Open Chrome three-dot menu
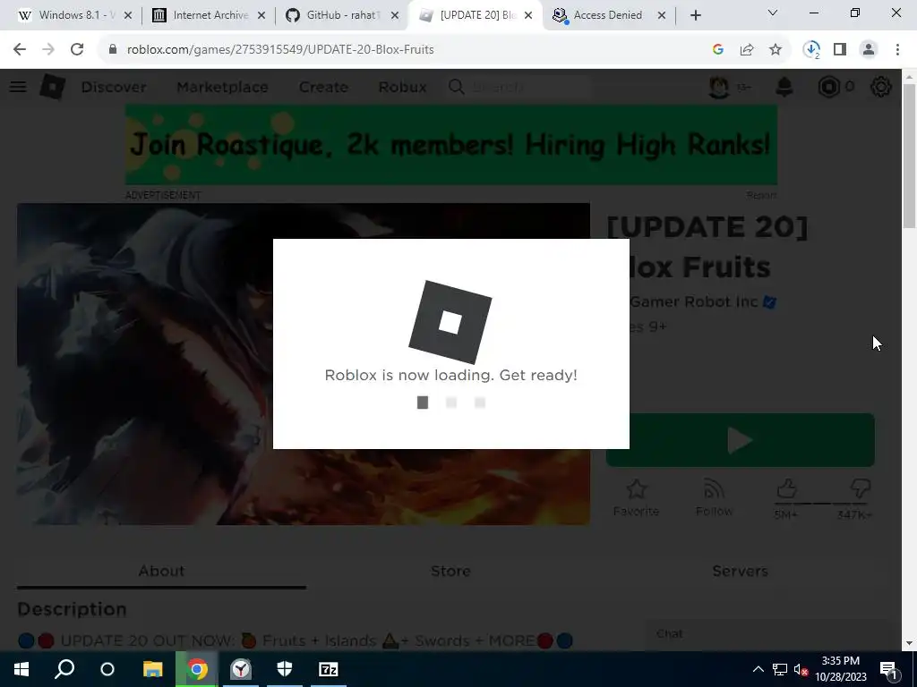This screenshot has height=687, width=917. pyautogui.click(x=897, y=50)
